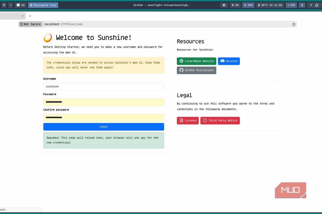Open the License document
The height and width of the screenshot is (214, 322).
click(188, 120)
